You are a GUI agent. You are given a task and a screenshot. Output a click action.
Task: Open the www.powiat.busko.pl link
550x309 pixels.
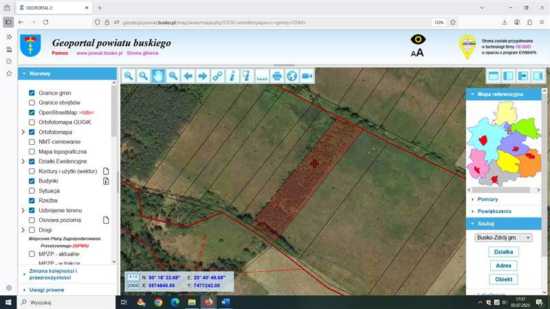tap(99, 53)
